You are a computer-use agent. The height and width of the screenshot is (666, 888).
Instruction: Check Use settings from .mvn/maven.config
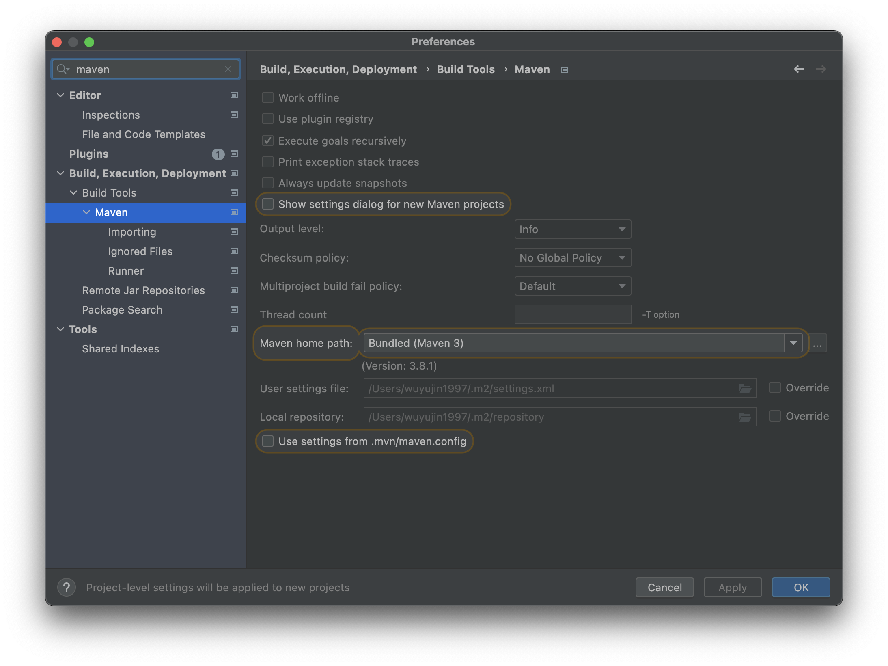[268, 441]
